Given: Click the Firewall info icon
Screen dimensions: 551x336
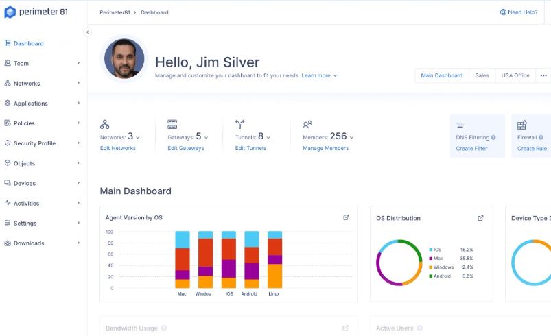Looking at the screenshot, I should 541,138.
